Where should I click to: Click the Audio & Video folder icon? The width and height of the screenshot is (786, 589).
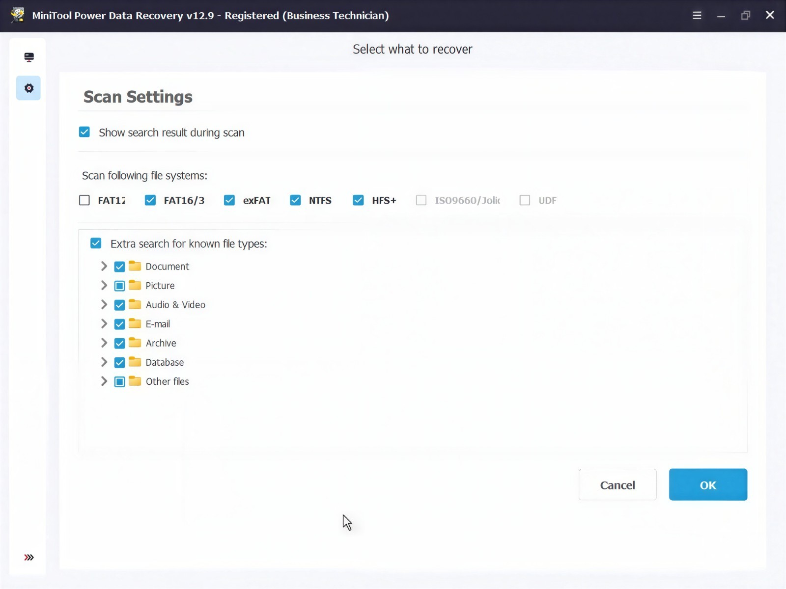(x=135, y=304)
